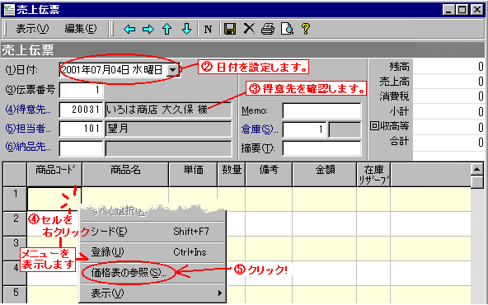This screenshot has height=305, width=488.
Task: Click the left arrow navigation icon
Action: (129, 29)
